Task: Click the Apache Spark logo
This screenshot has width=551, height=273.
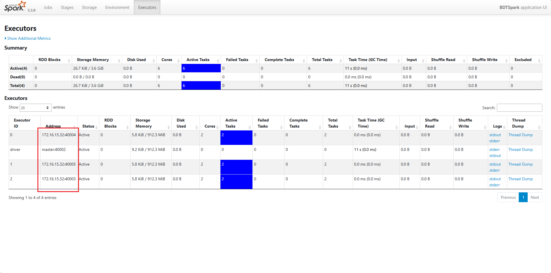Action: 15,6
